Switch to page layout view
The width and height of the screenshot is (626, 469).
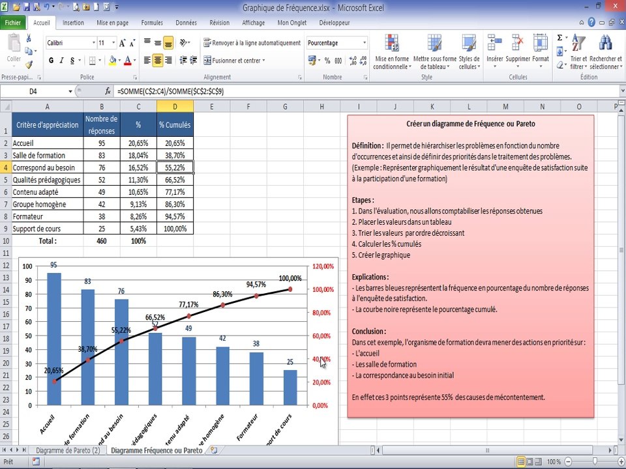[529, 461]
